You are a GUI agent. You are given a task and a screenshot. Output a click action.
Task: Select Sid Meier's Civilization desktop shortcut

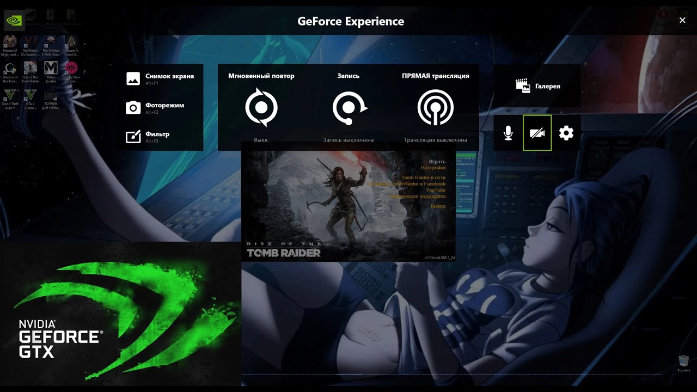click(x=30, y=46)
